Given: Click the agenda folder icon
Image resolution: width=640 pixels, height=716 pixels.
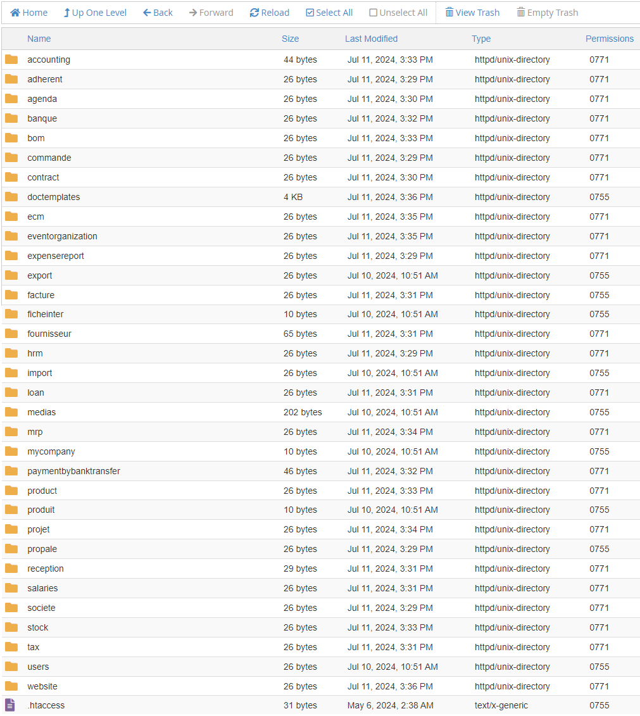Looking at the screenshot, I should 11,99.
